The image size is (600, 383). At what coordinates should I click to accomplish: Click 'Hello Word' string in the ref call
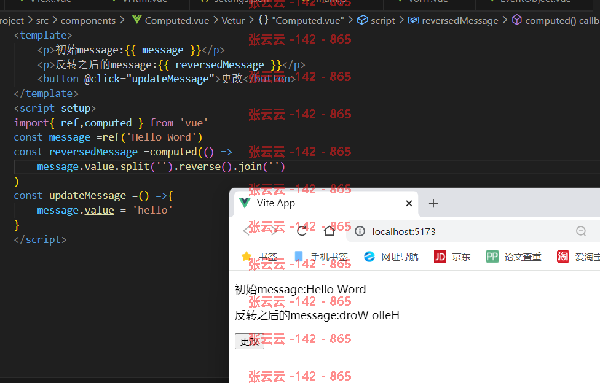(x=161, y=137)
